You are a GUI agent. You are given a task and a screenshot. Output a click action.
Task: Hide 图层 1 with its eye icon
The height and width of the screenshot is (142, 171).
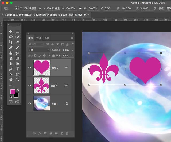pyautogui.click(x=30, y=86)
